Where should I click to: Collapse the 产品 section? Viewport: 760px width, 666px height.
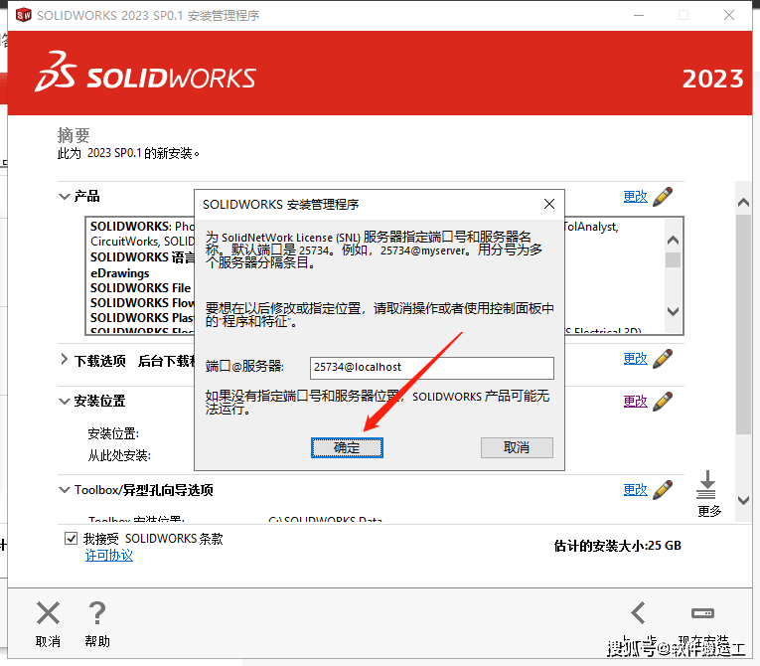pos(64,197)
